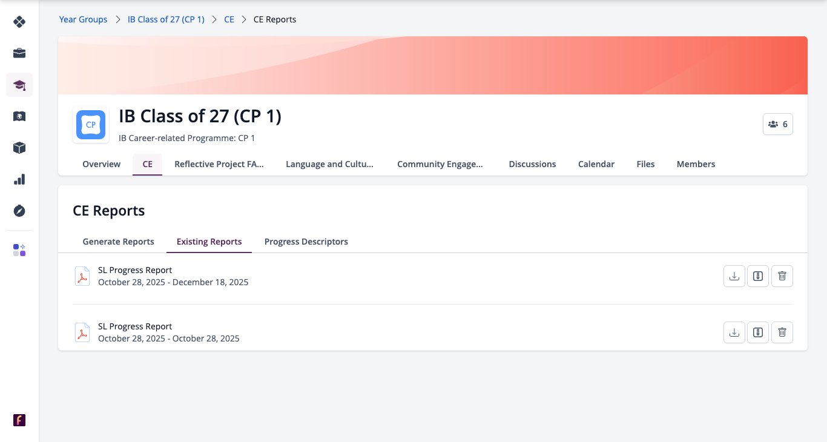
Task: Open the Progress Descriptors sub-tab
Action: click(306, 242)
